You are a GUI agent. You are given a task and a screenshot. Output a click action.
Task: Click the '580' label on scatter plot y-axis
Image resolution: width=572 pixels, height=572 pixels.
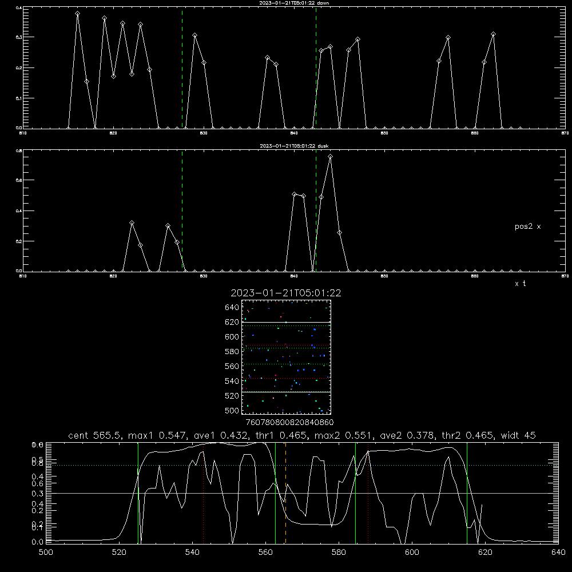(232, 352)
